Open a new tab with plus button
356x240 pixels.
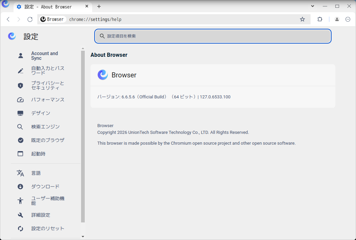tap(99, 6)
